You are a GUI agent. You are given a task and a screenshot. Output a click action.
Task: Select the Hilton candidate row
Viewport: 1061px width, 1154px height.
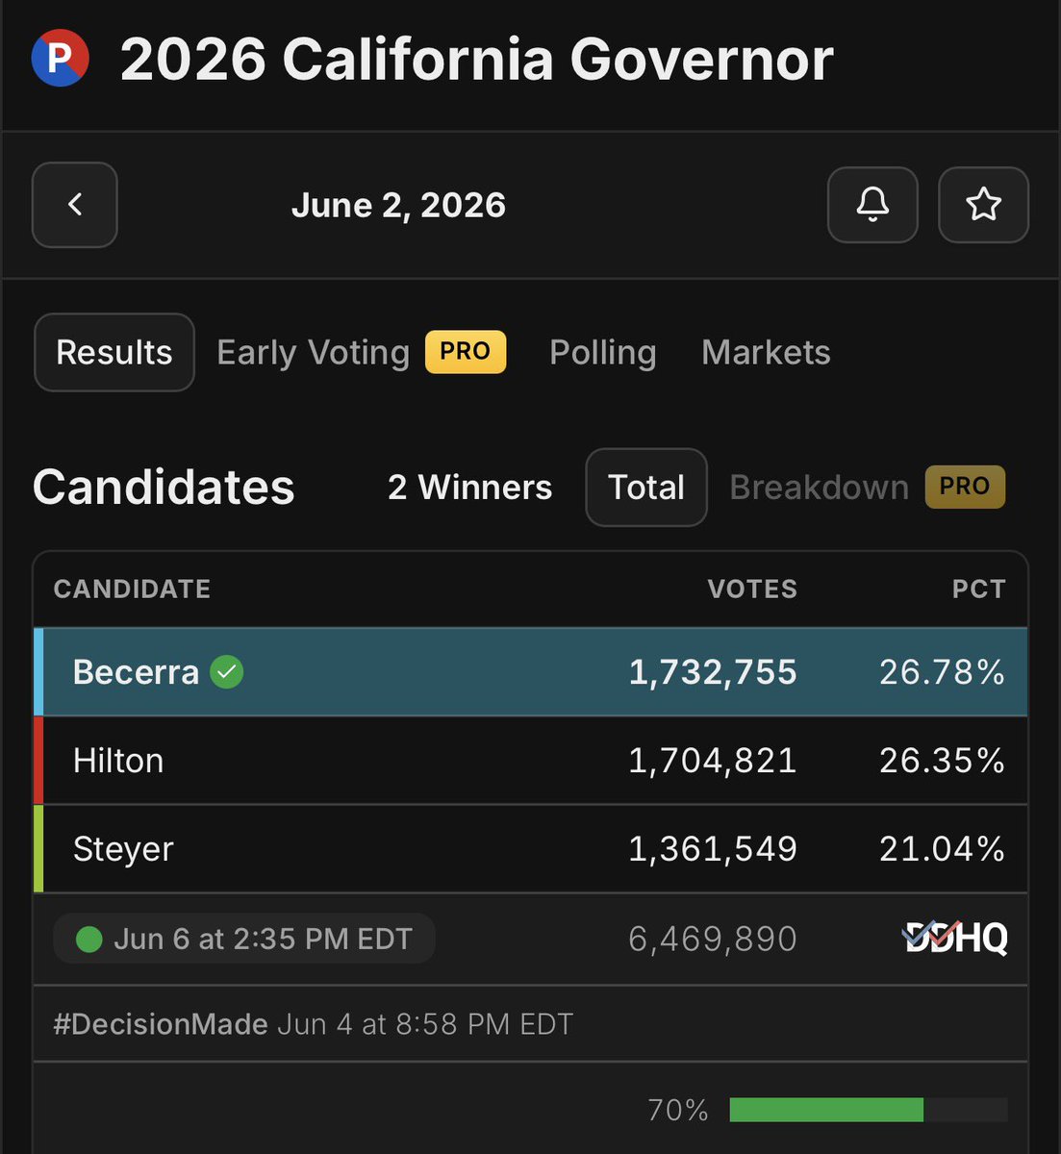click(531, 760)
